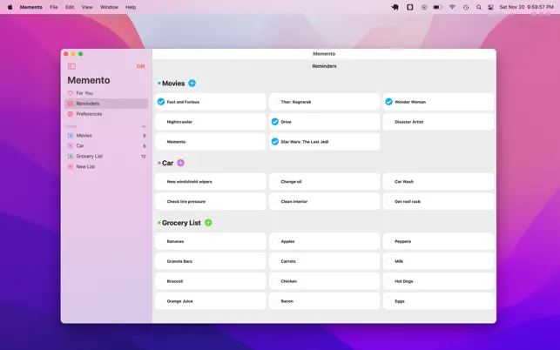
Task: Click the Edit button in sidebar
Action: click(141, 66)
